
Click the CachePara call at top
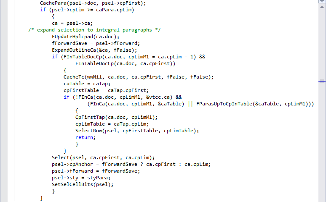93,3
